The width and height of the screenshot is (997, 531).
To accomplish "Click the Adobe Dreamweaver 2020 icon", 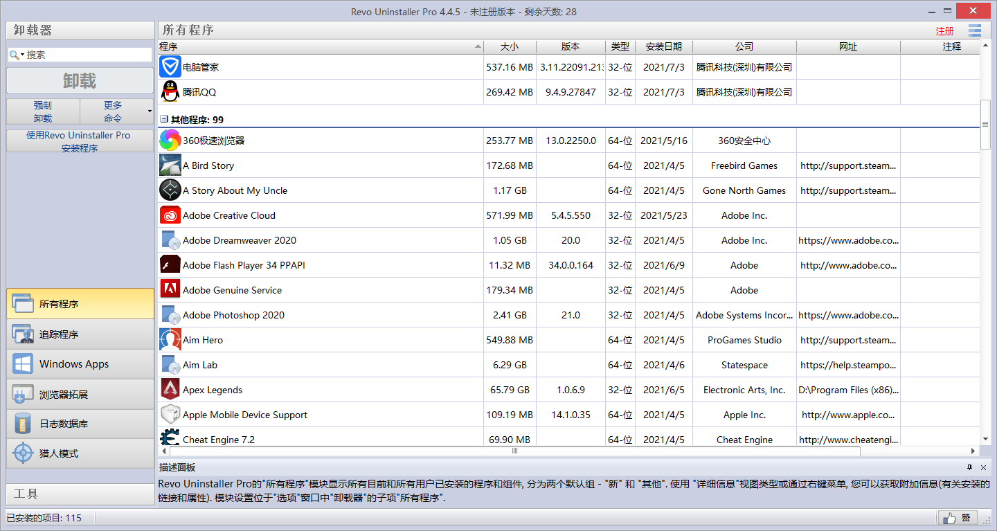I will 170,240.
